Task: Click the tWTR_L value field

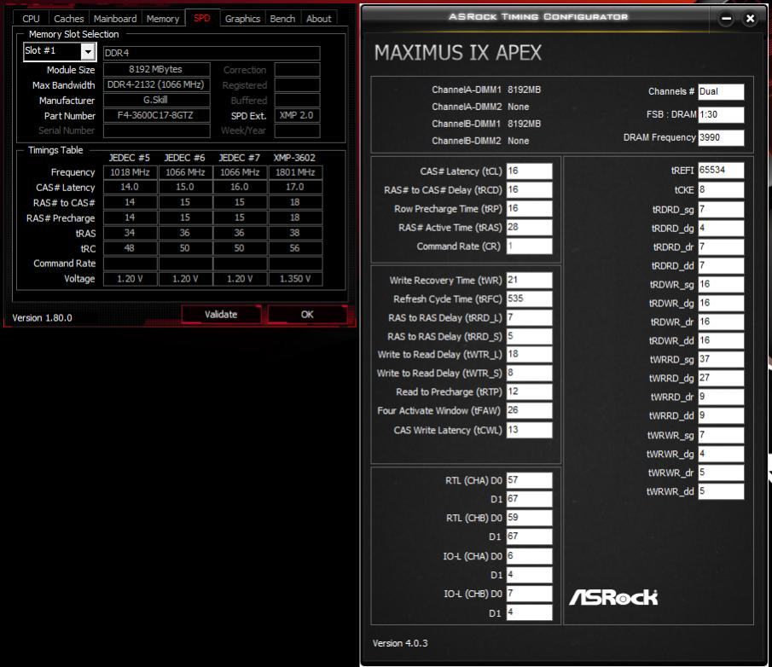Action: [529, 354]
